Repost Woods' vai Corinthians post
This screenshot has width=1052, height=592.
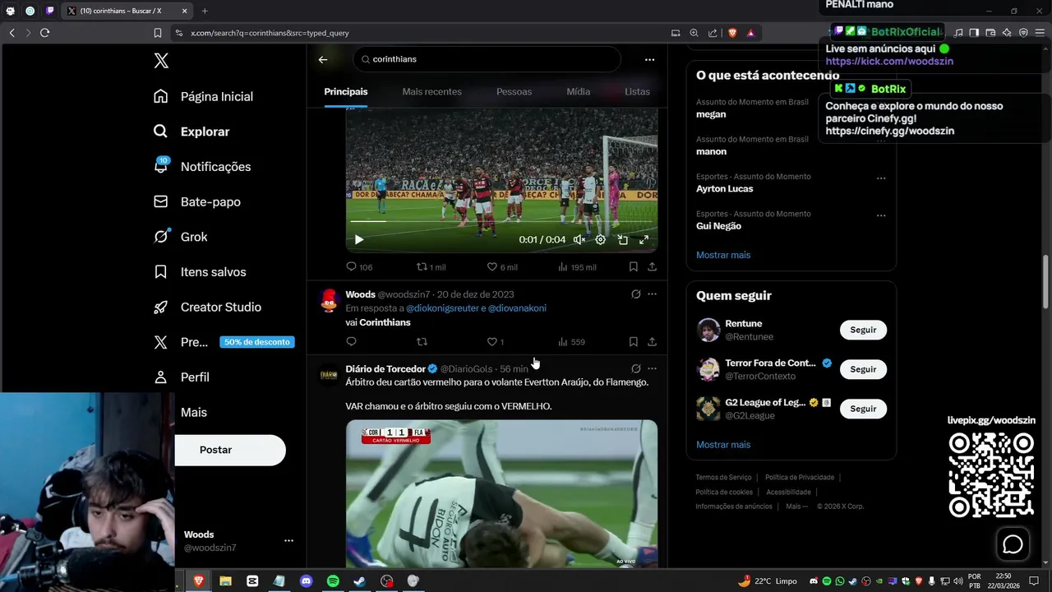422,341
